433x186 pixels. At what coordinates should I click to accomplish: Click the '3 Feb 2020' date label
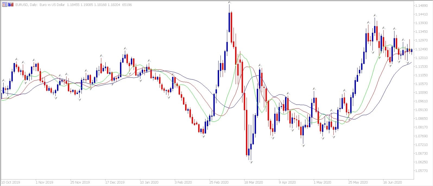click(x=183, y=182)
